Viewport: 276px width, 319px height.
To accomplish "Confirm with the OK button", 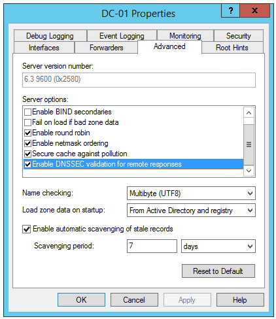I will 81,300.
